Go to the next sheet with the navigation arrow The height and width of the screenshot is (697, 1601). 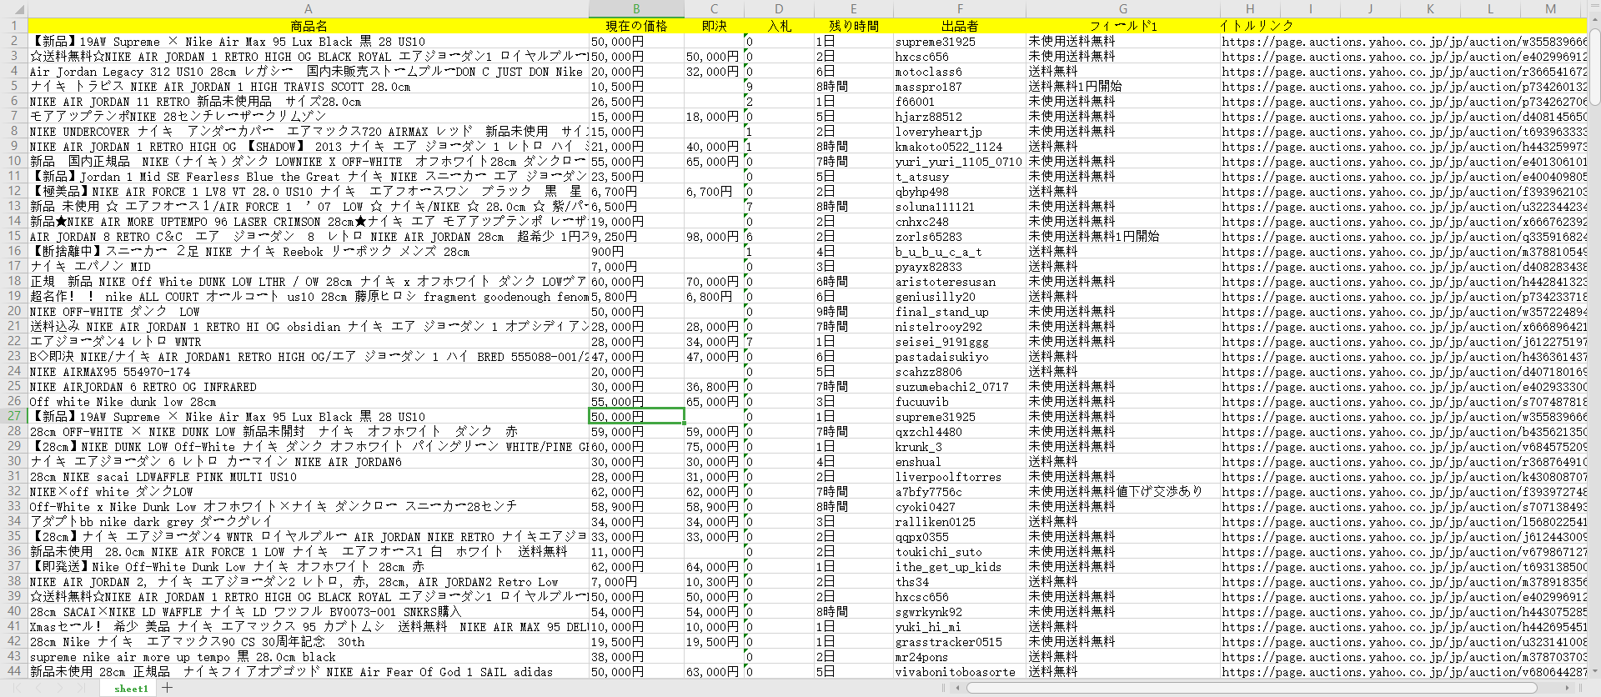coord(59,688)
